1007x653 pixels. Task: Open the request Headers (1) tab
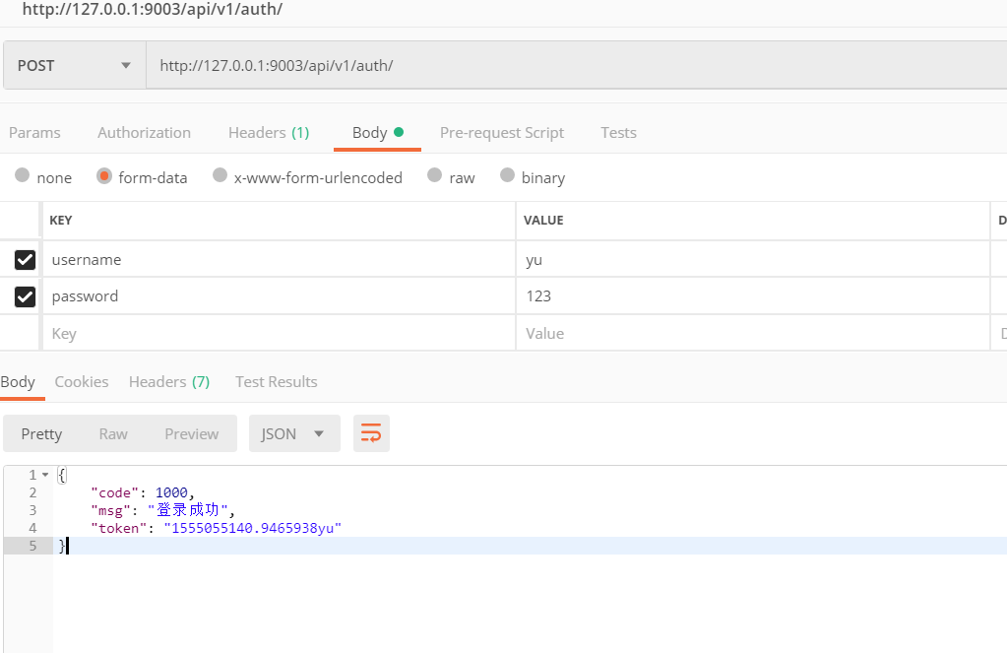tap(269, 132)
